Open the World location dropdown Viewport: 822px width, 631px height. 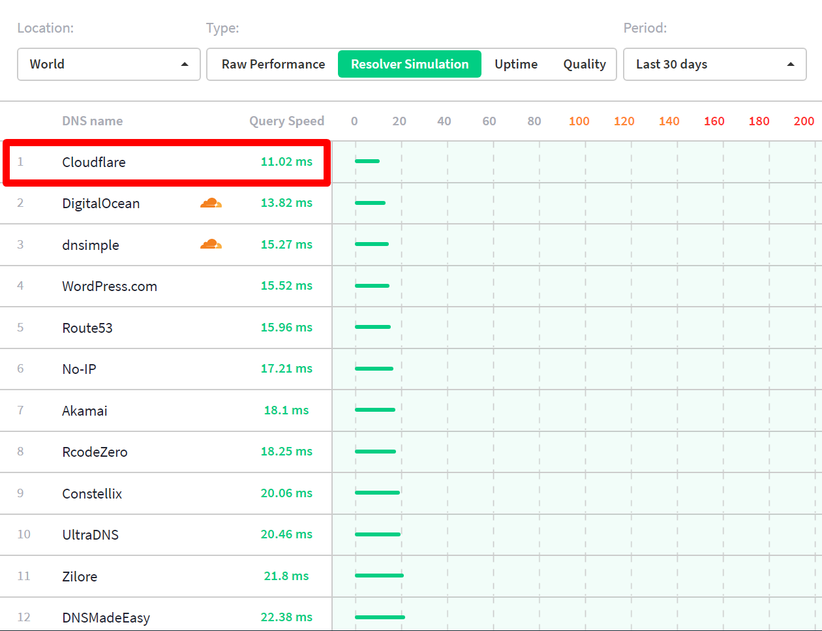(x=109, y=64)
